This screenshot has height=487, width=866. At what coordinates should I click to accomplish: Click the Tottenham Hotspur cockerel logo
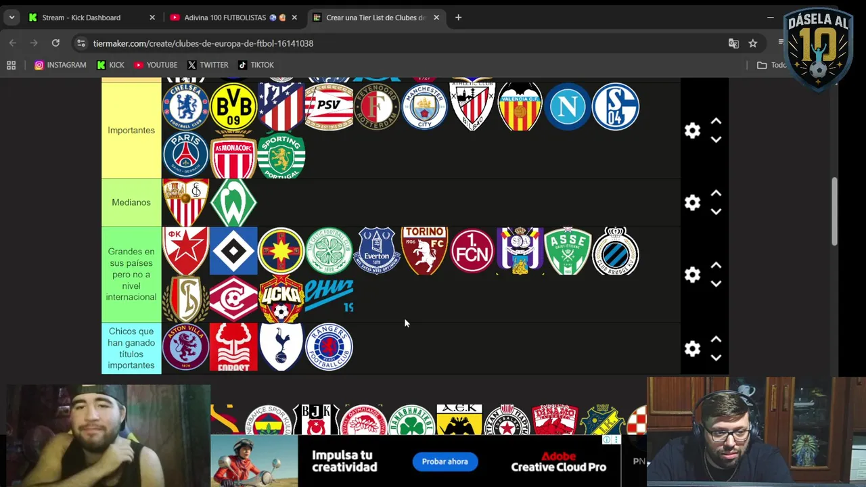point(281,347)
